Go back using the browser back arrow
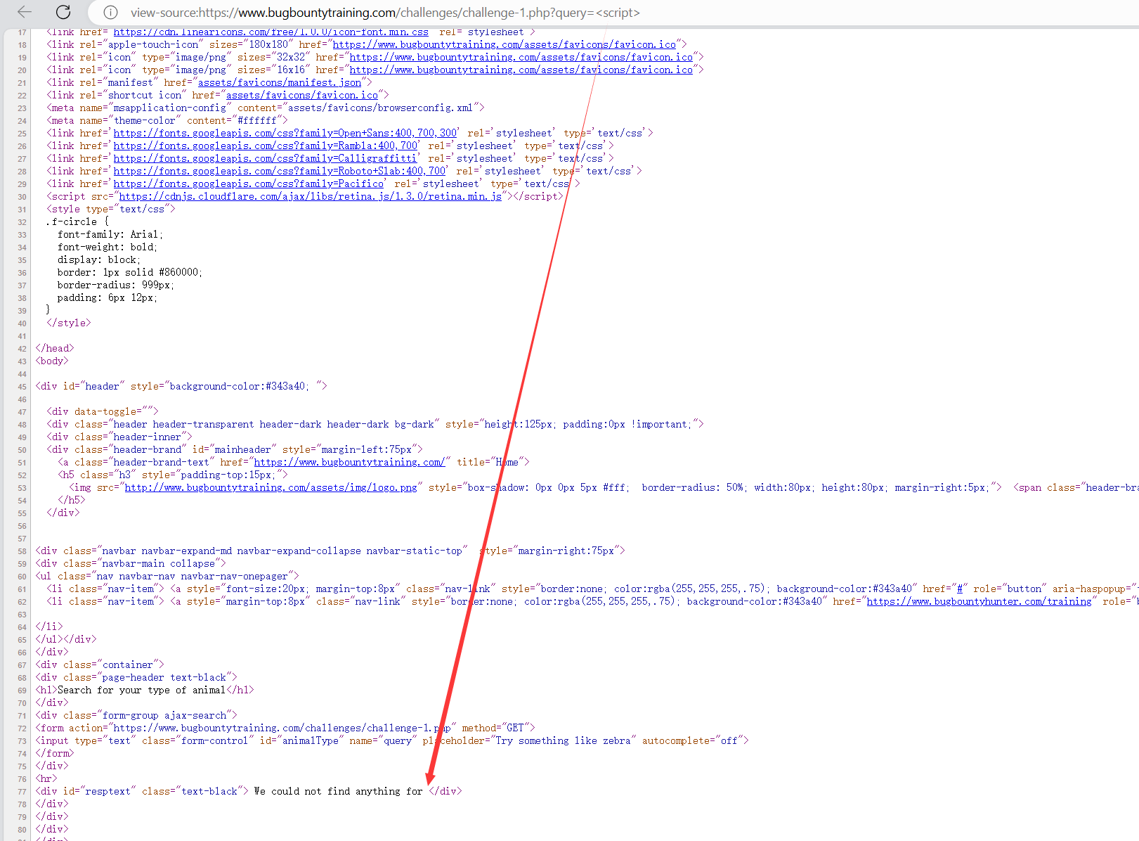The image size is (1139, 841). 25,12
